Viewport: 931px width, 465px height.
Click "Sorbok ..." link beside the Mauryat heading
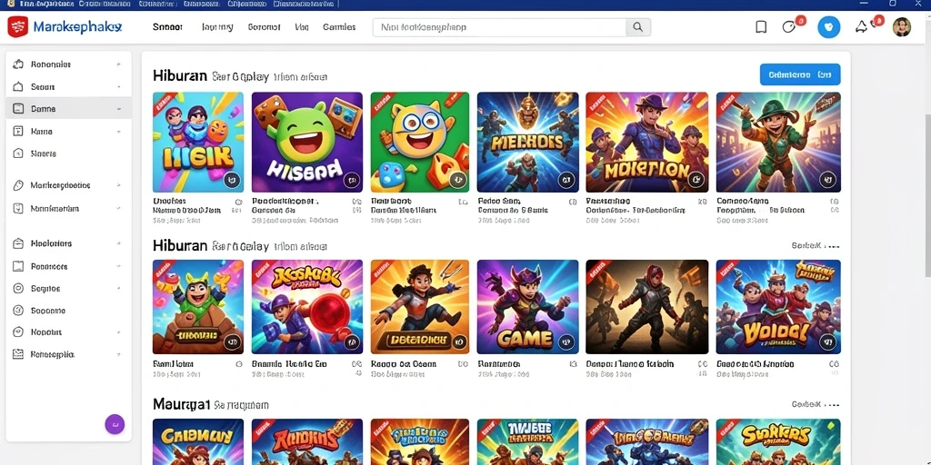click(x=816, y=404)
